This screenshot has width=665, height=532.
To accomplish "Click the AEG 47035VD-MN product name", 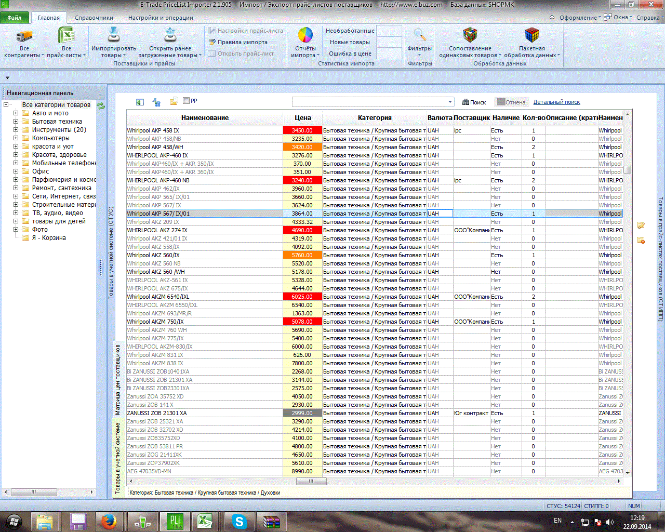I will pos(149,471).
